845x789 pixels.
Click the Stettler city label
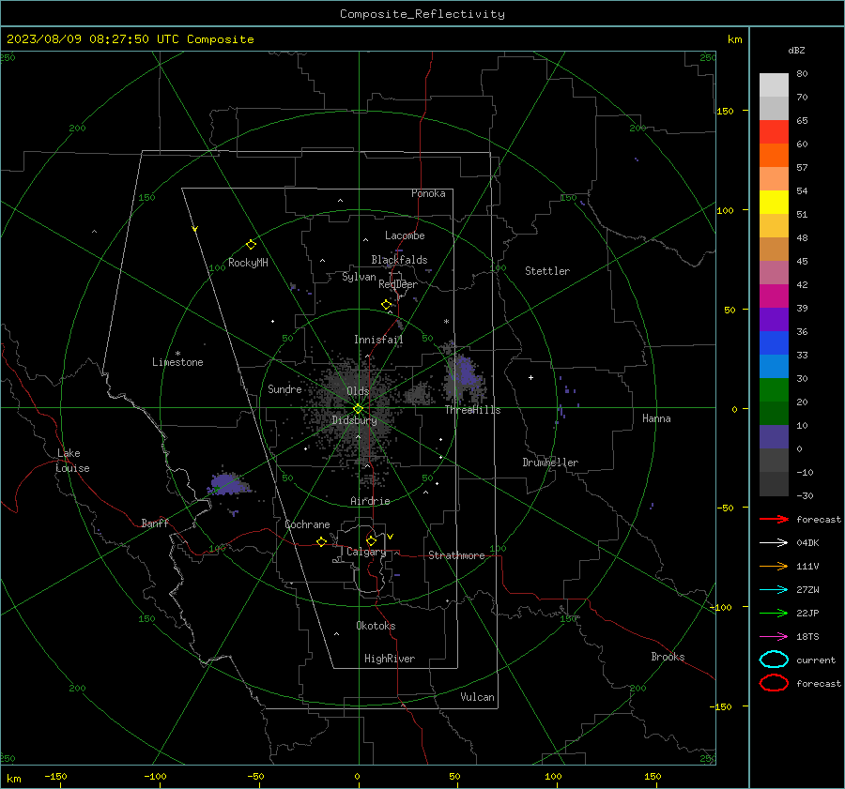547,271
